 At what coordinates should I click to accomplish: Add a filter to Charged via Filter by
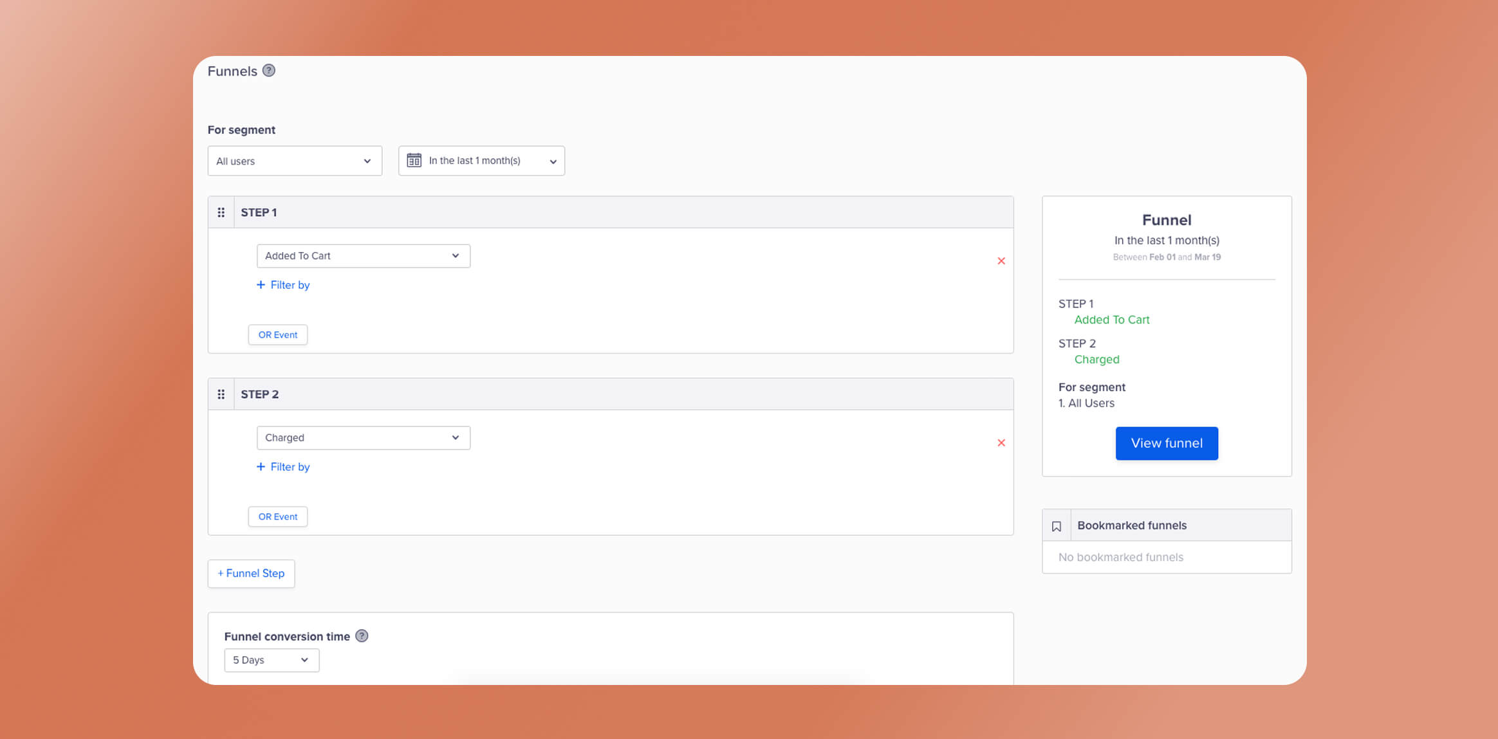coord(283,466)
